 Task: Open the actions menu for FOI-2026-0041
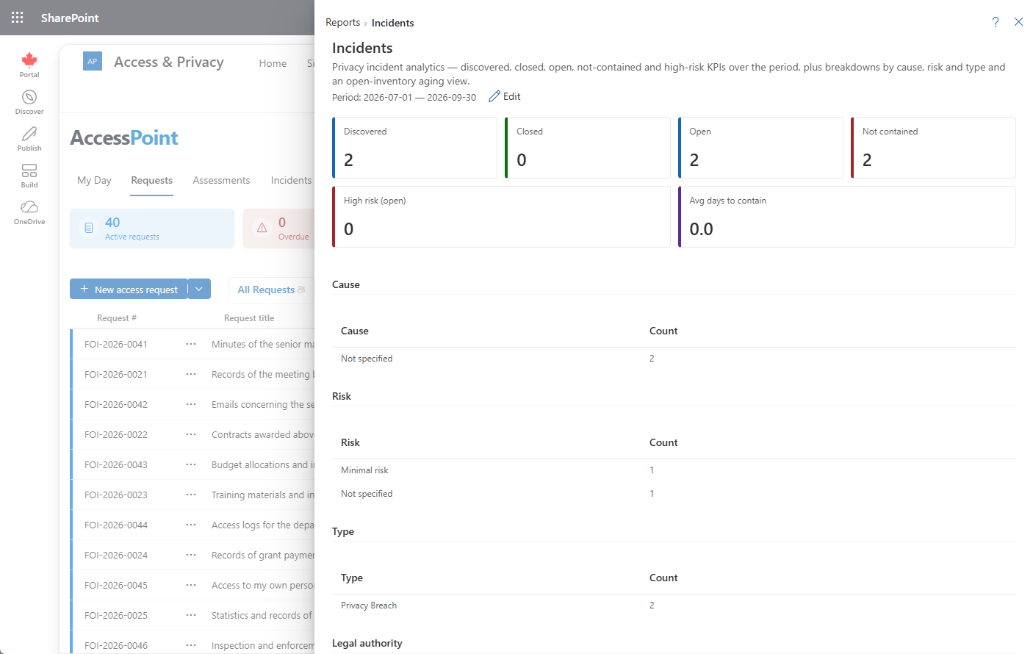[x=191, y=344]
